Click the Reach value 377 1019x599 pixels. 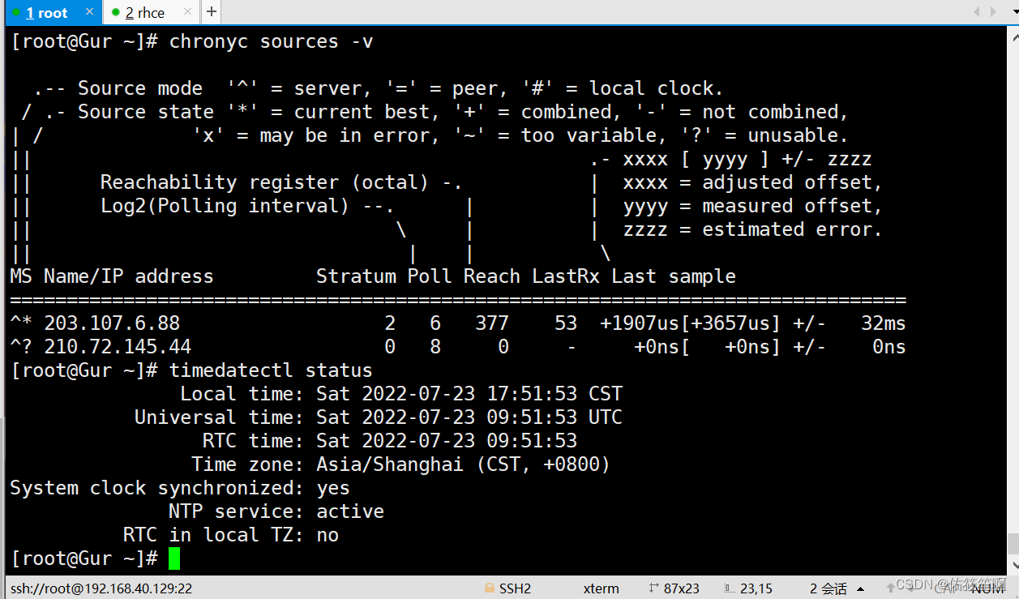coord(492,323)
